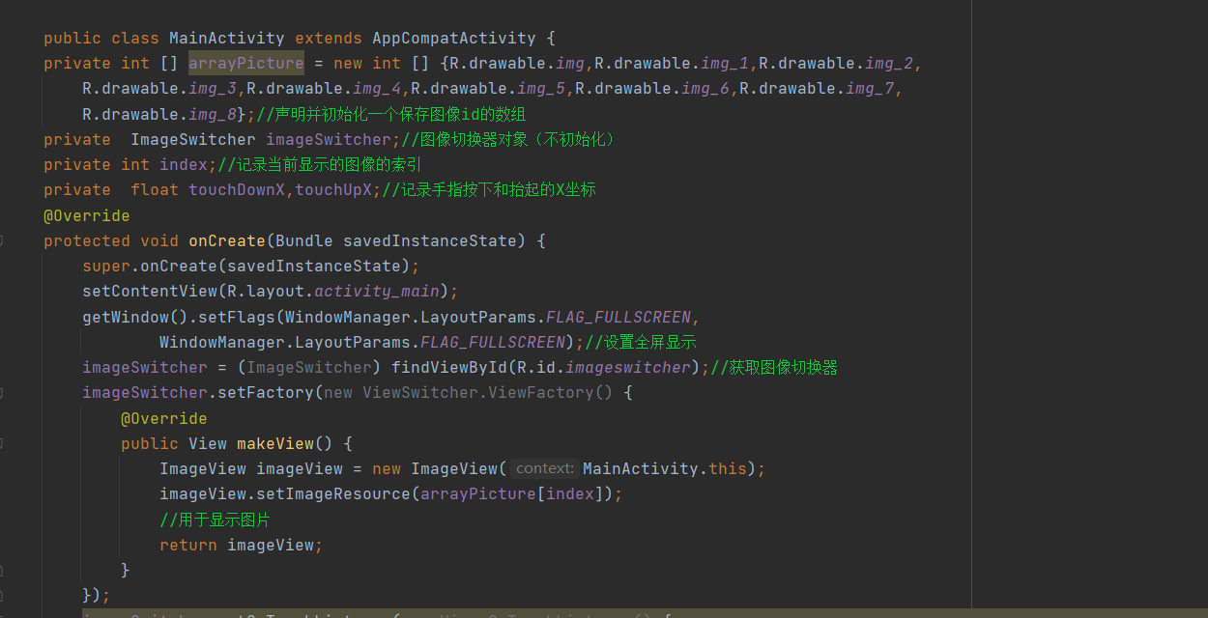Viewport: 1208px width, 618px height.
Task: Click the extends keyword
Action: [329, 39]
